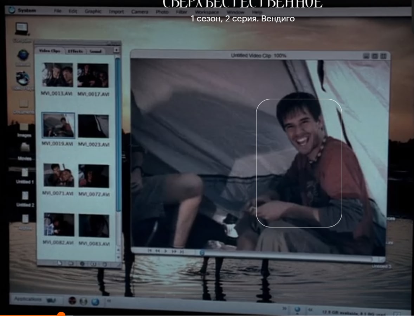414x316 pixels.
Task: Select the MVI_0017.AVI thumbnail
Action: coord(93,75)
